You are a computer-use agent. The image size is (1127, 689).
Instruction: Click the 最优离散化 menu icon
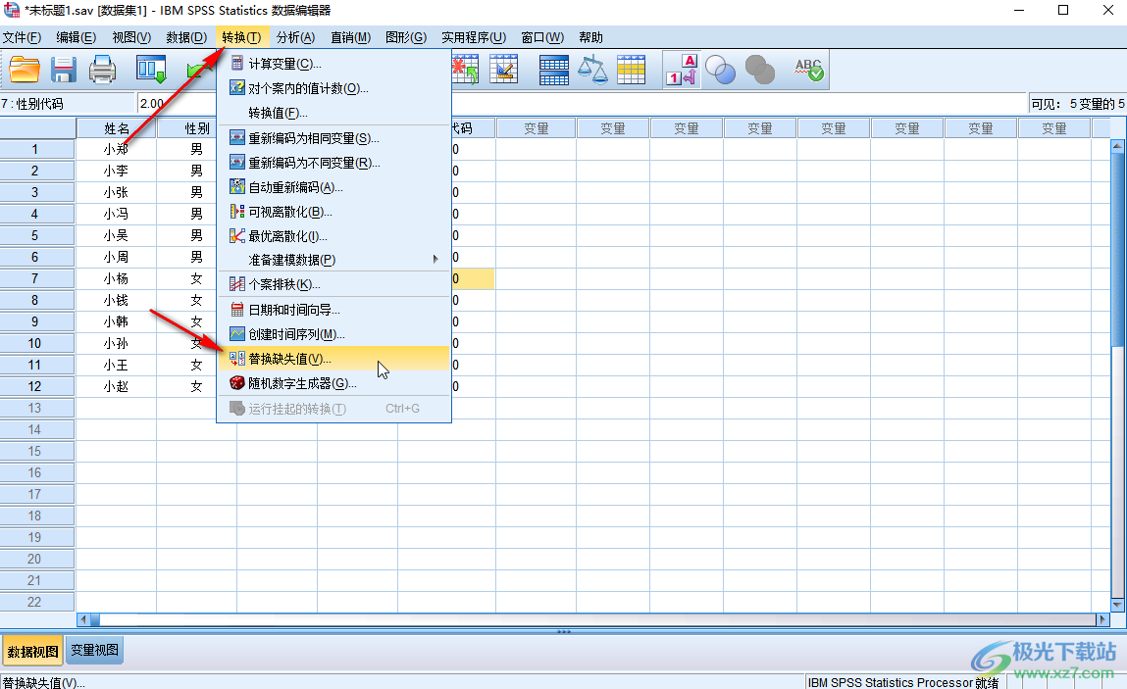click(x=237, y=235)
